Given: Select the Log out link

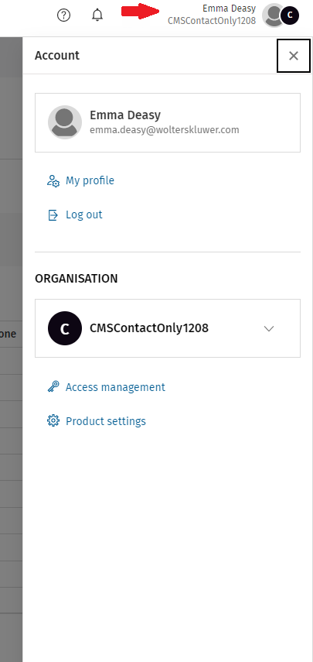Looking at the screenshot, I should point(83,214).
